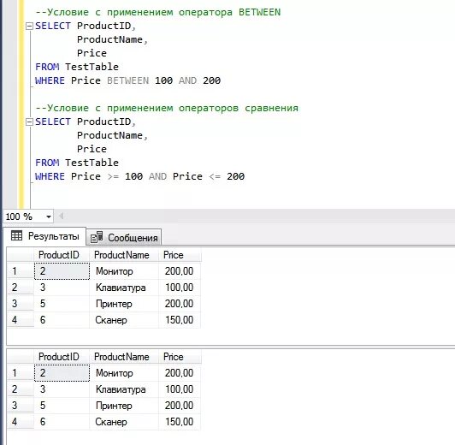Collapse the first SELECT query block
Viewport: 455px width, 445px height.
tap(29, 27)
